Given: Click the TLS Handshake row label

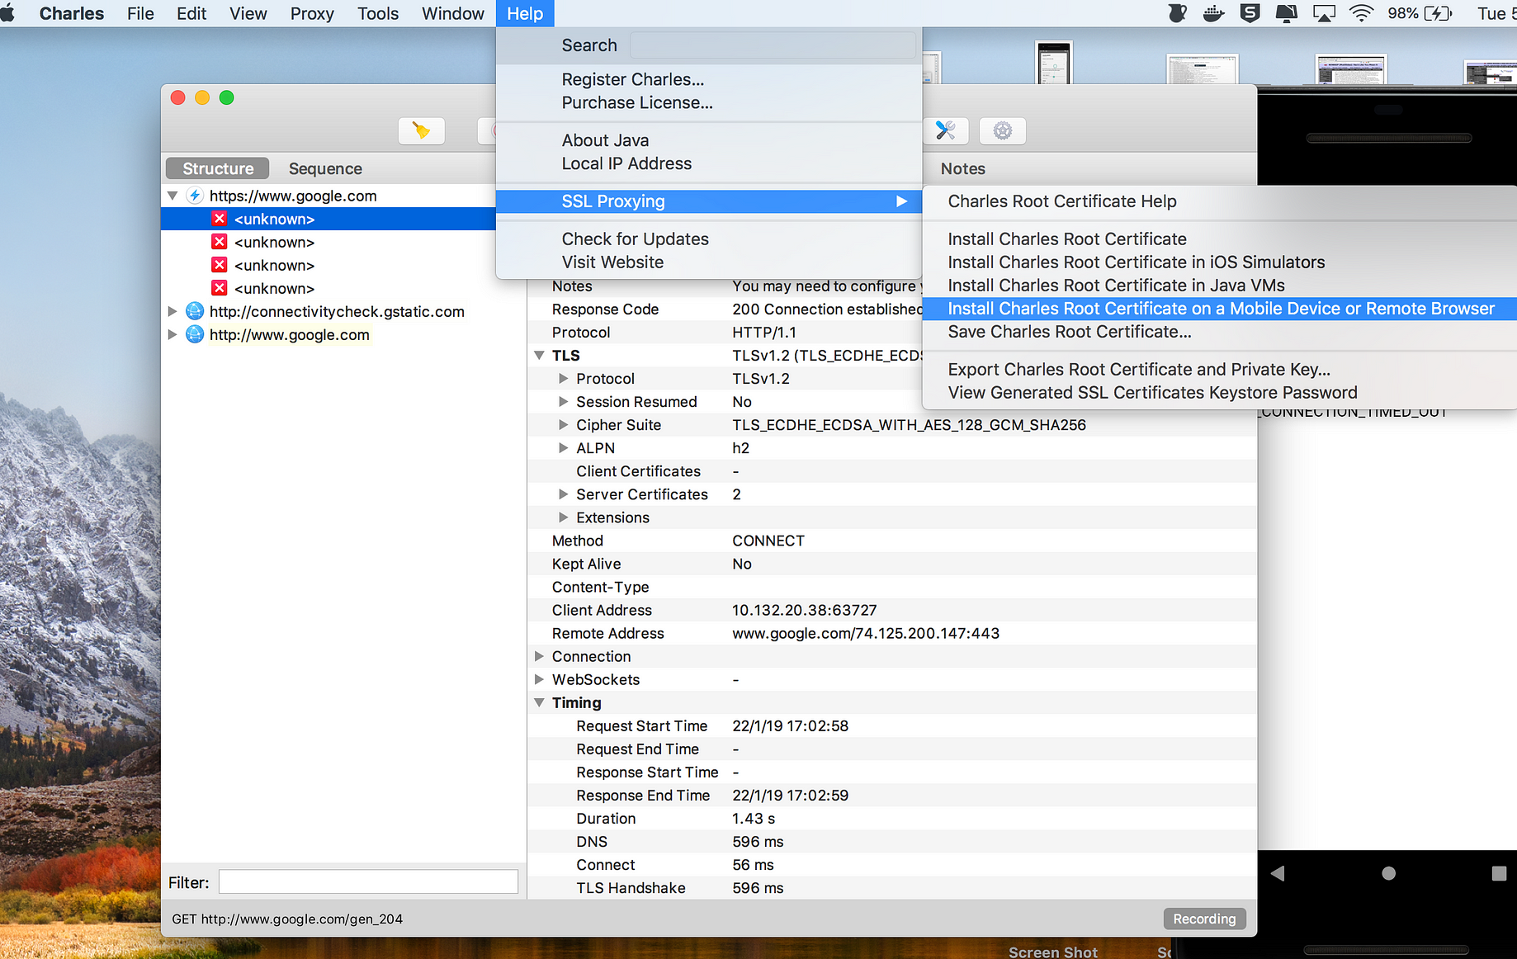Looking at the screenshot, I should (631, 888).
